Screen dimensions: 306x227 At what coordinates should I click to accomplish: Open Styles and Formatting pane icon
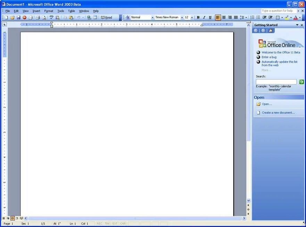click(127, 18)
